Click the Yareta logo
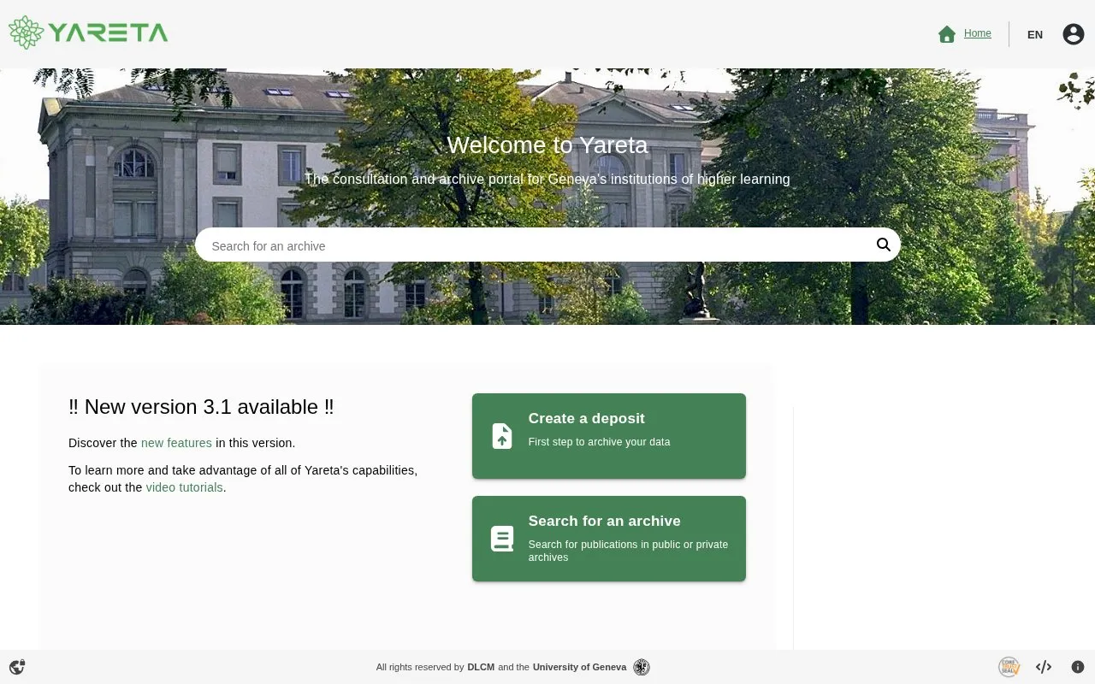 88,32
